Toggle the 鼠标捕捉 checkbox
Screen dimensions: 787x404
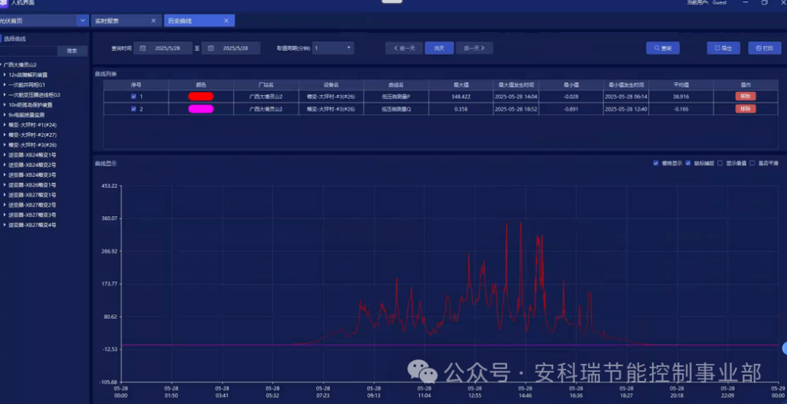(688, 163)
